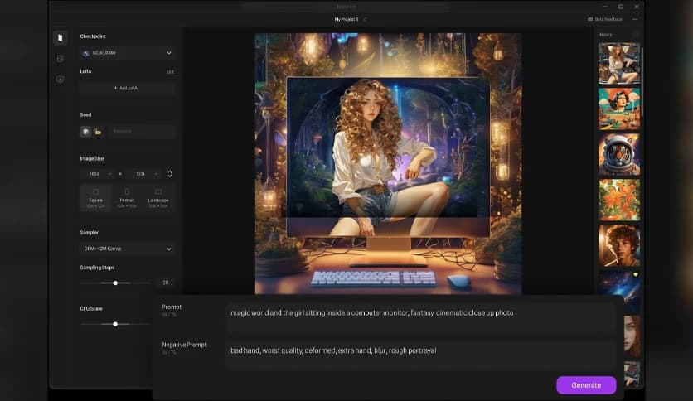This screenshot has width=693, height=401.
Task: Click the edit icon beside My Project
Action: [365, 19]
